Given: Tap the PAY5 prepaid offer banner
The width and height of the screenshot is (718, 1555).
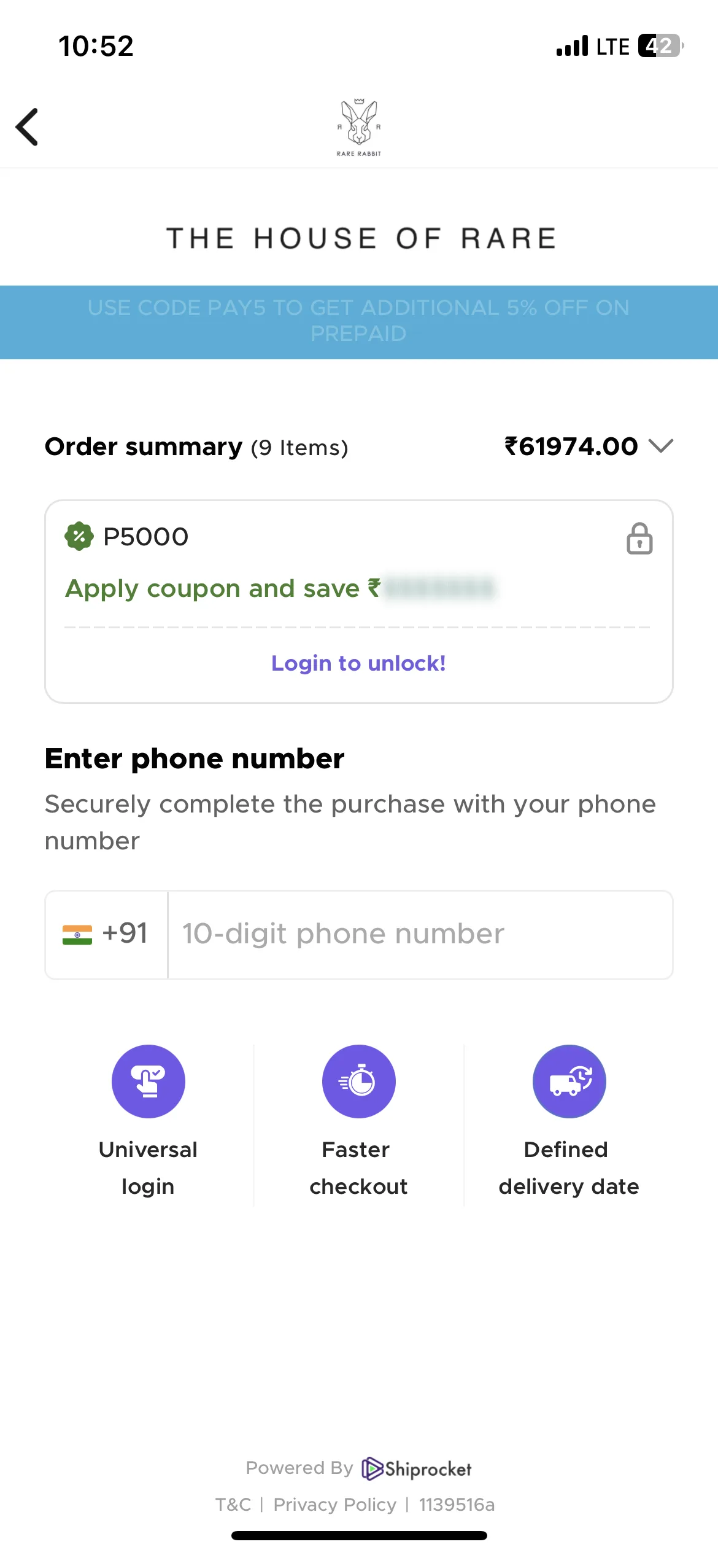Looking at the screenshot, I should (359, 322).
